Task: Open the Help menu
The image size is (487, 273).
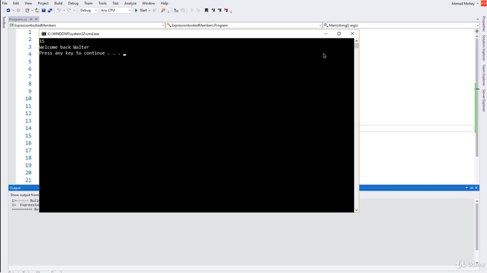Action: click(164, 3)
